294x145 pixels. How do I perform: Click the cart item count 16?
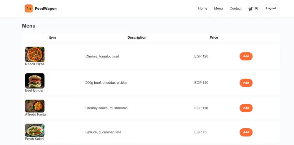point(256,8)
